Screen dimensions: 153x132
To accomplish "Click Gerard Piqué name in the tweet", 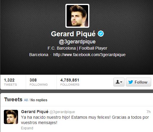I will coord(35,112).
